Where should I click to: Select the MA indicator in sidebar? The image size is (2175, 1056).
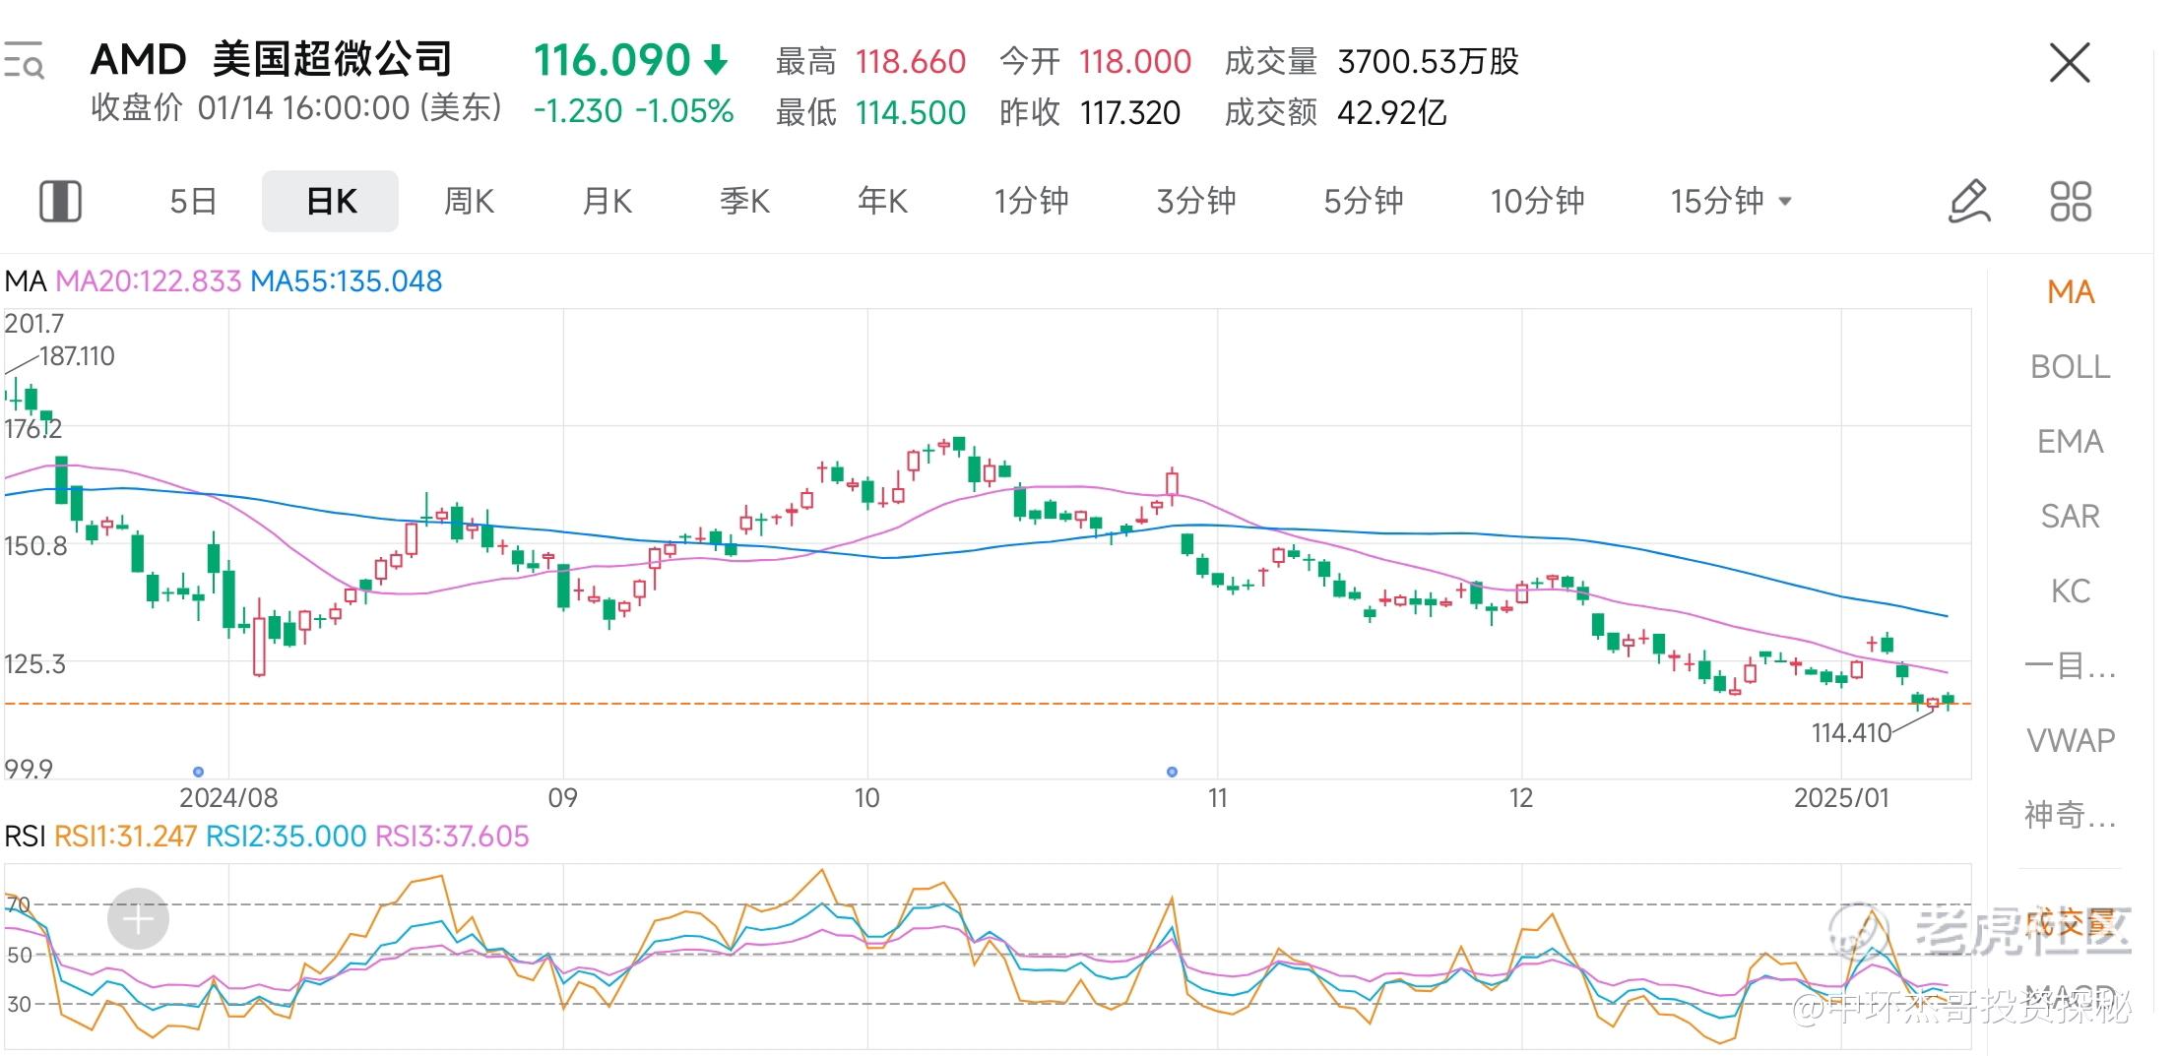pos(2071,292)
